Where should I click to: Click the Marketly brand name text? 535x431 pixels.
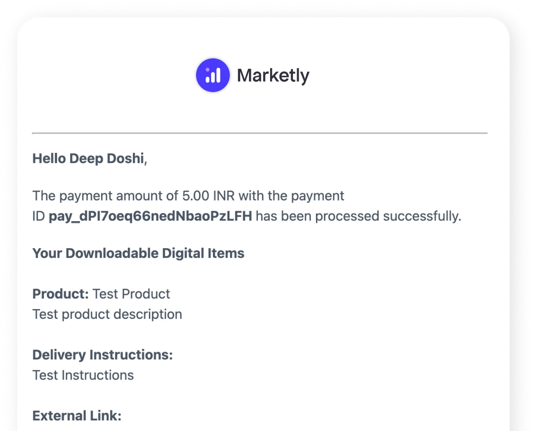click(x=273, y=75)
